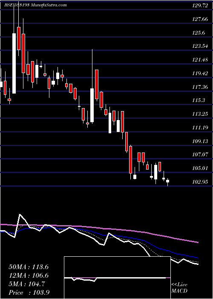The width and height of the screenshot is (213, 299).
Task: Click the 127.66 price axis label
Action: point(200,19)
